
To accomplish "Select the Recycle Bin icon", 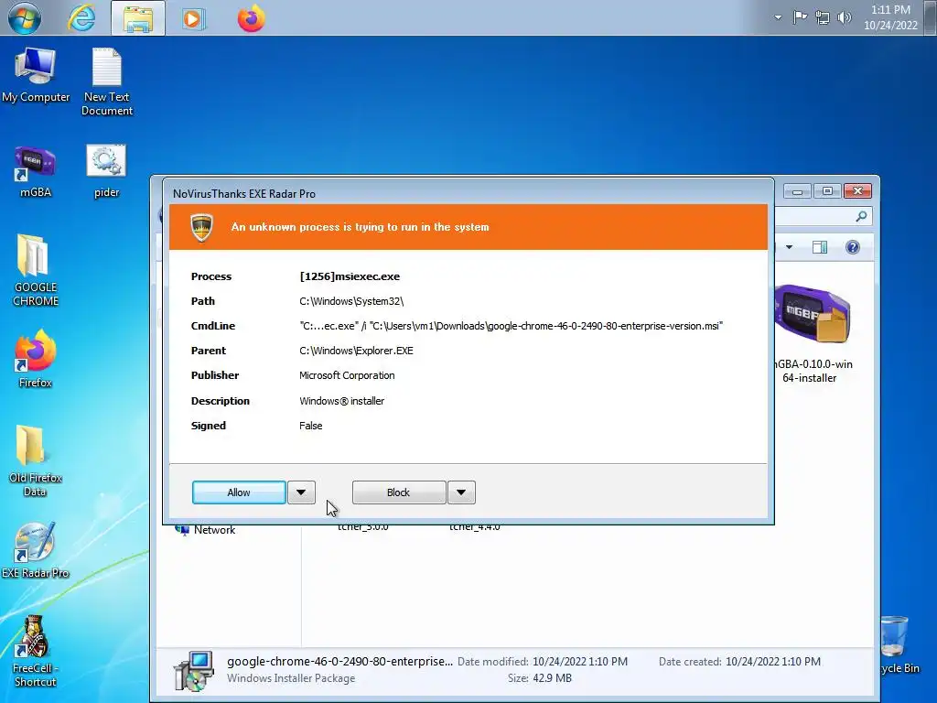I will click(899, 645).
